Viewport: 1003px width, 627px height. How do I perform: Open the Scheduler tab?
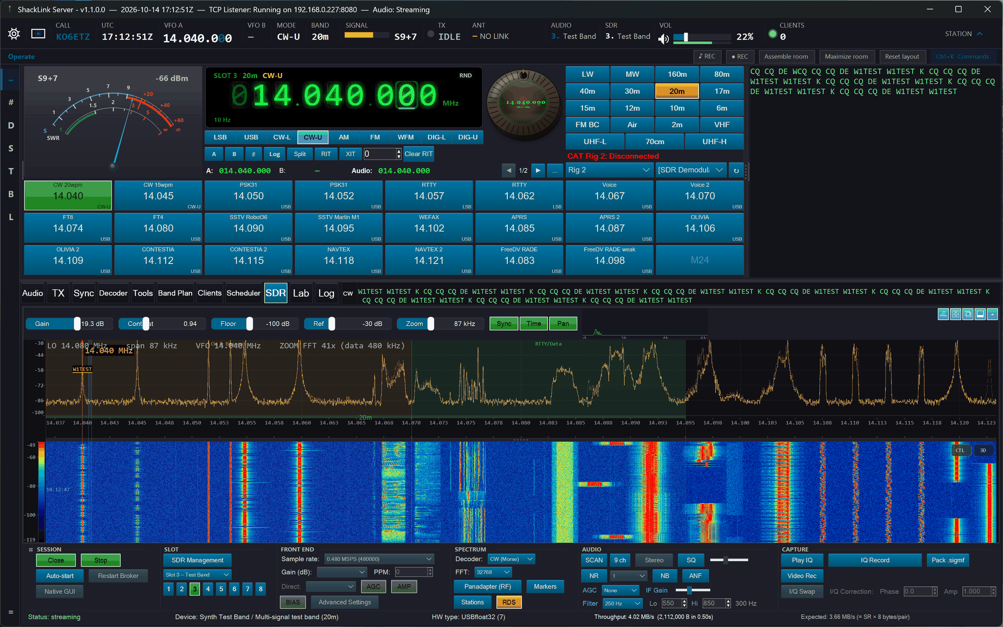pyautogui.click(x=243, y=293)
